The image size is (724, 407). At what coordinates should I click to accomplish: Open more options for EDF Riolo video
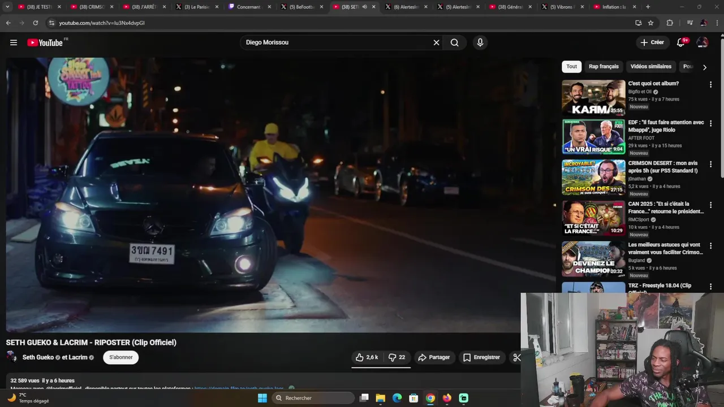click(710, 123)
